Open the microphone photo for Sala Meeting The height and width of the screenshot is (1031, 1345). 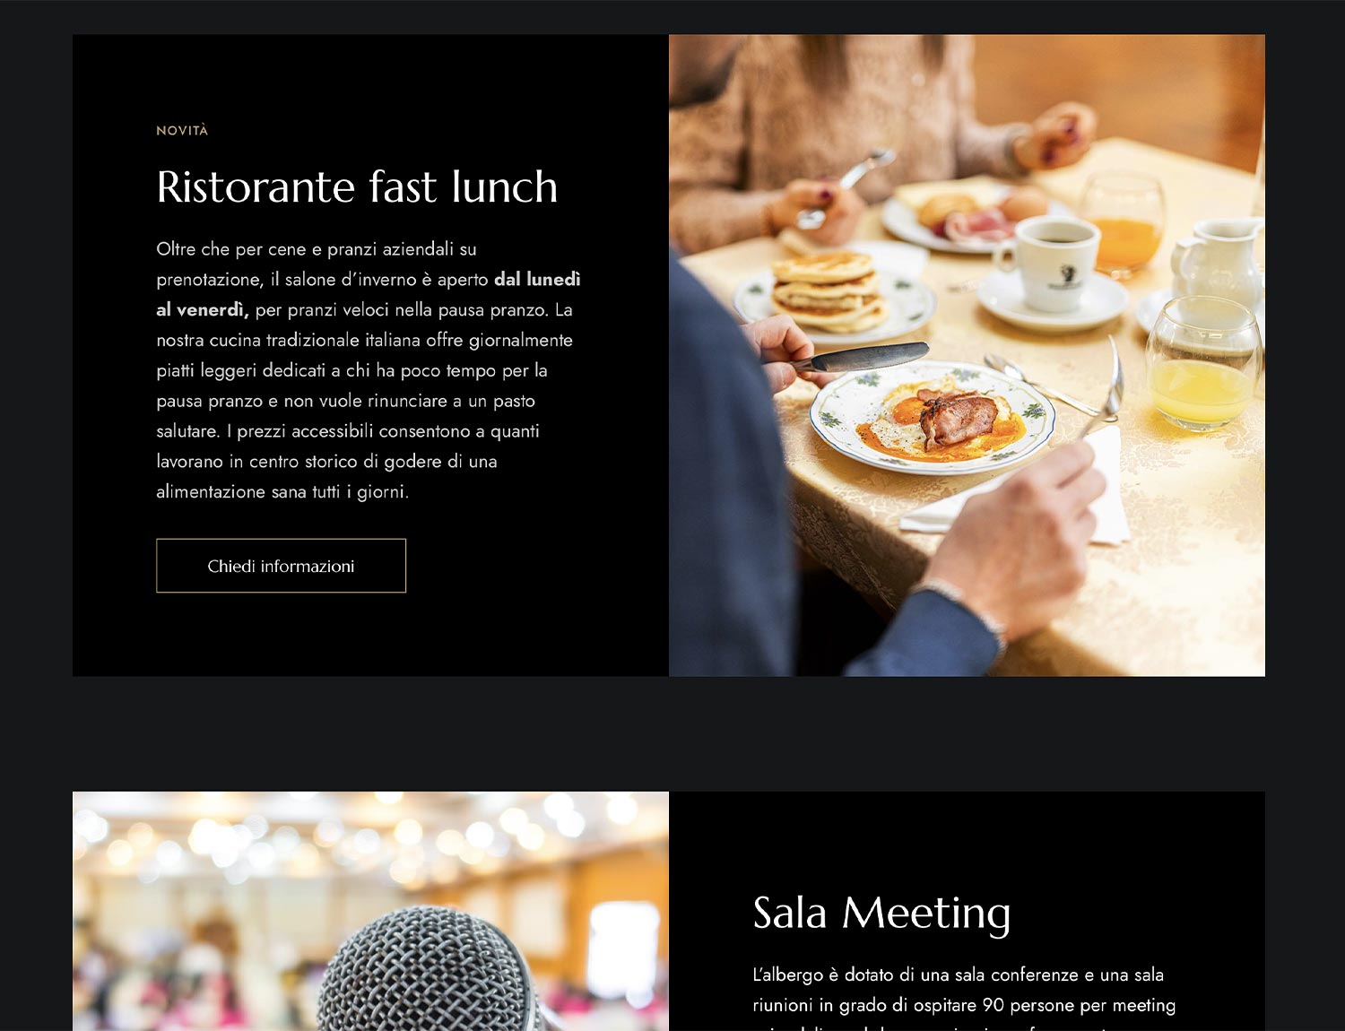point(370,911)
